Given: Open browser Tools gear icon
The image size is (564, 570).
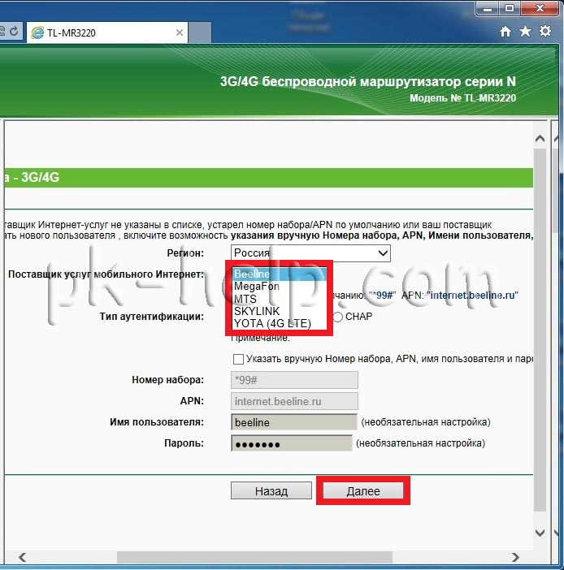Looking at the screenshot, I should coord(545,31).
